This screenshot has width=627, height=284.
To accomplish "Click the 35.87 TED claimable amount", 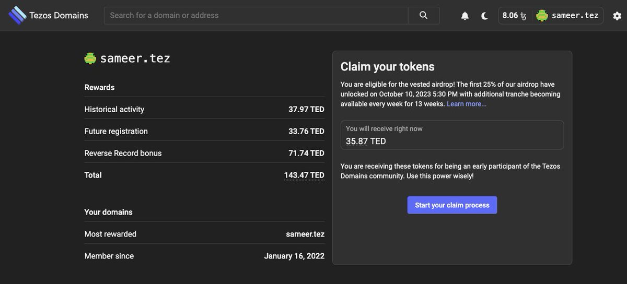I will 366,141.
